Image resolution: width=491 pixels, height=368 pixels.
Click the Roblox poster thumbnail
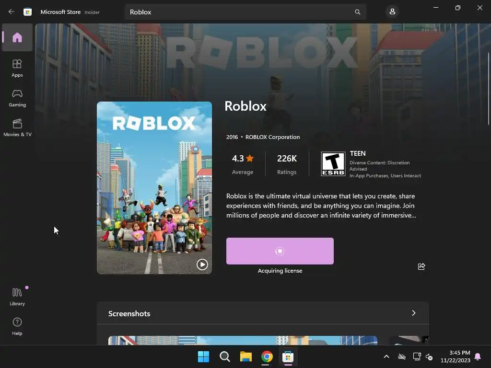point(154,188)
